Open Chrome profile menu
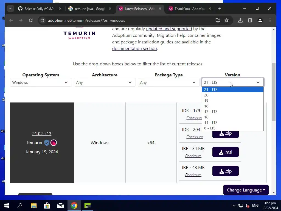The width and height of the screenshot is (281, 211). [260, 20]
